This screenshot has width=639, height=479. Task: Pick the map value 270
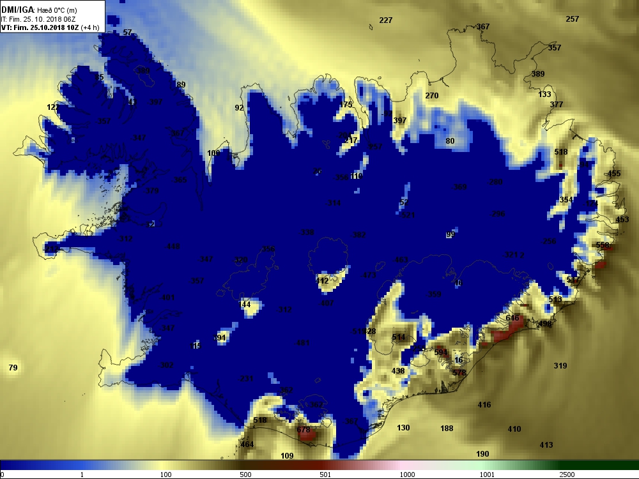[x=432, y=95]
